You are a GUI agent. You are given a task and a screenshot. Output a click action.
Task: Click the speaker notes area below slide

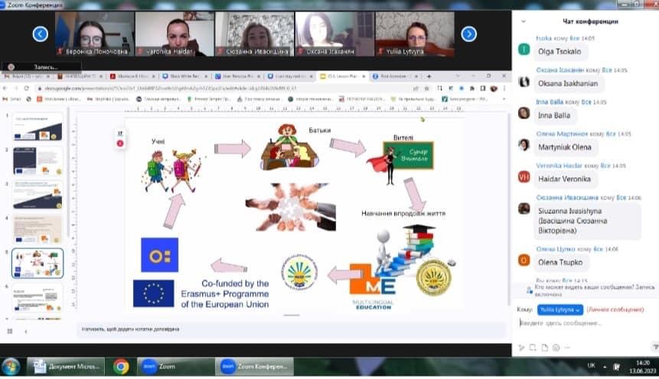tap(292, 329)
